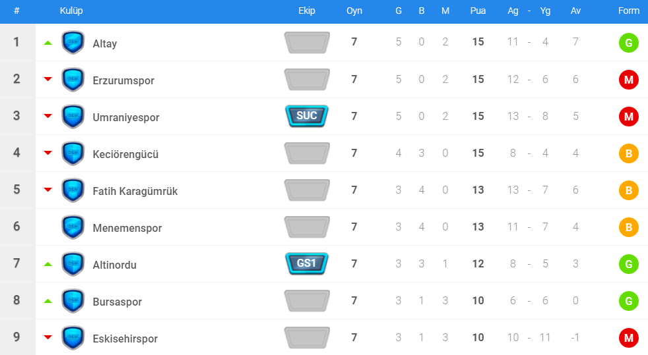The image size is (648, 355).
Task: Click the green G form badge for Altay
Action: [x=628, y=43]
